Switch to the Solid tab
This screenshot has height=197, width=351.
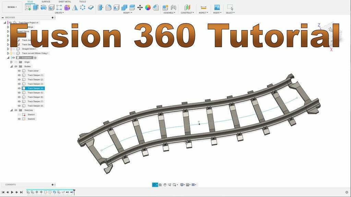(x=30, y=2)
